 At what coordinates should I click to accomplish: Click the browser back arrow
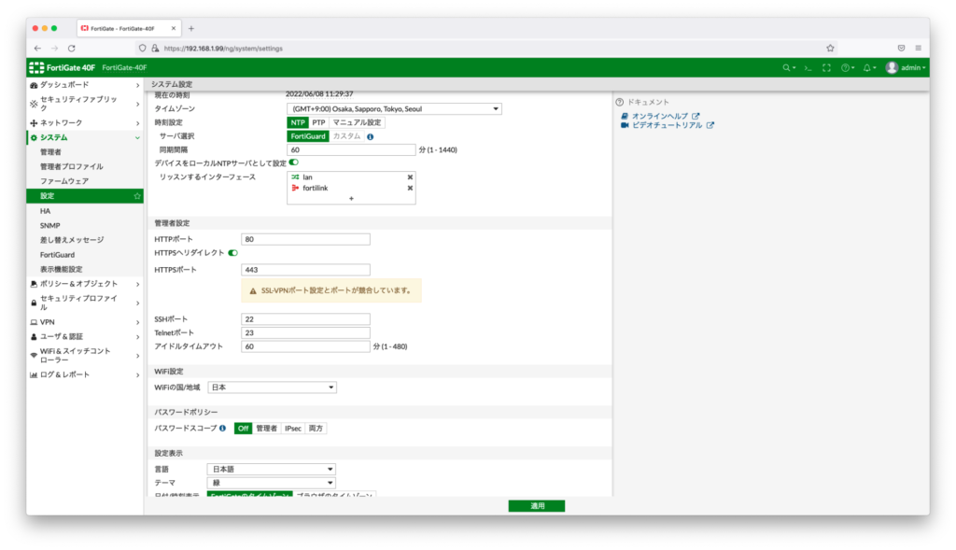click(37, 49)
